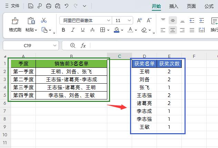
Task: Select cell containing 诸葛亮 in column D
Action: (x=144, y=103)
